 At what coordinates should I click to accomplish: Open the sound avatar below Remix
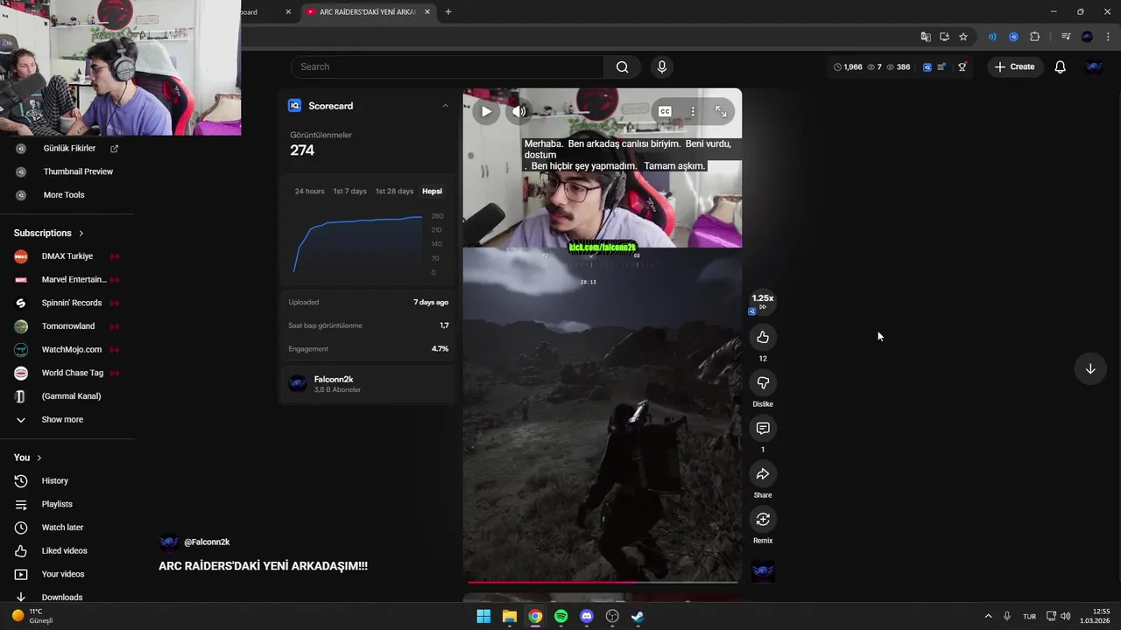click(x=763, y=571)
